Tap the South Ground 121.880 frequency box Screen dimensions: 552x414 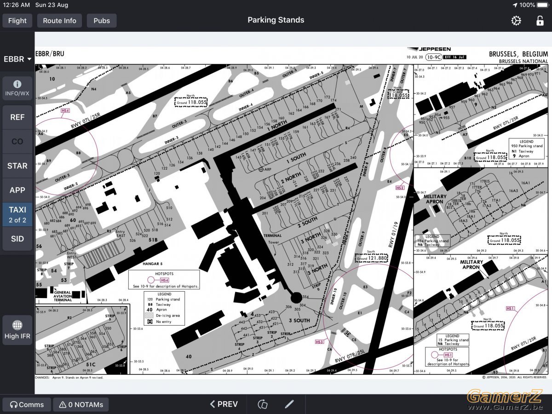[x=372, y=258]
